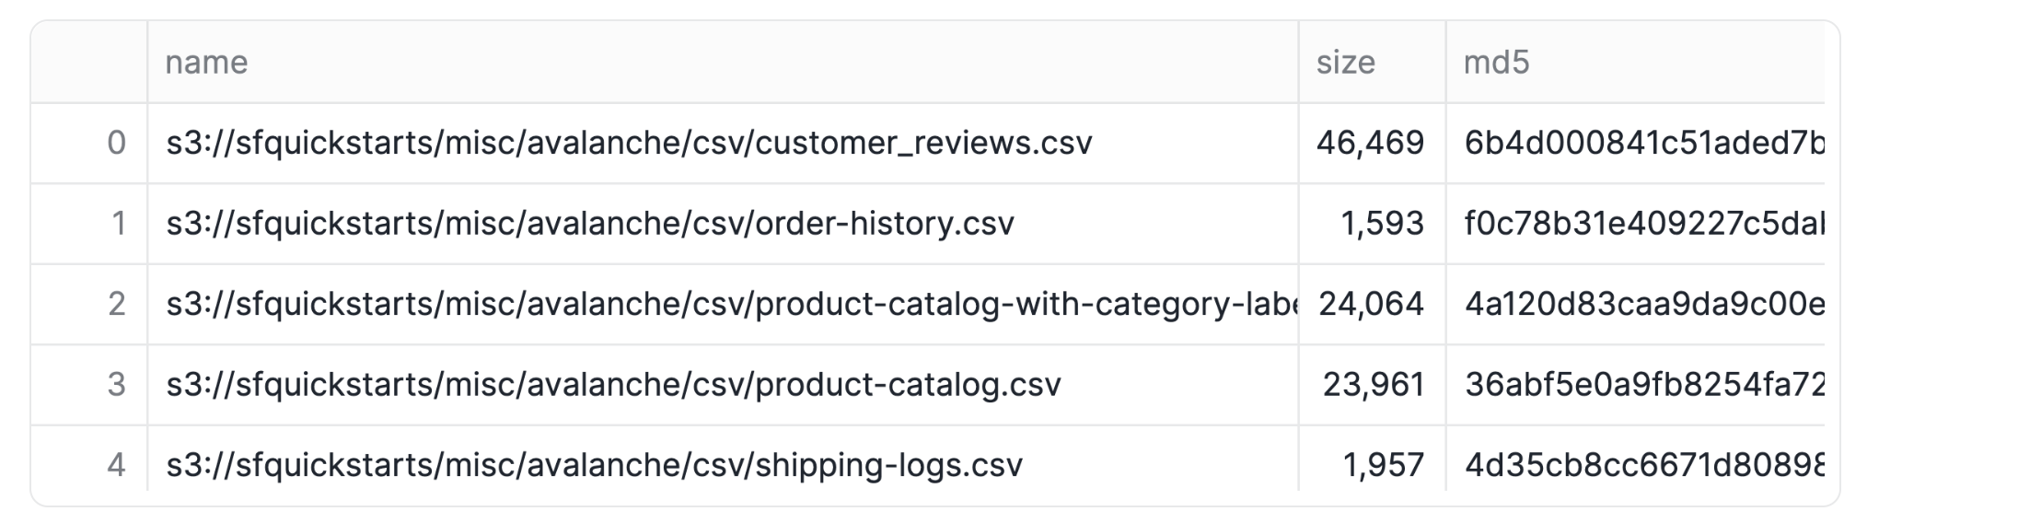Click the md5 hash starting with f0c78b31e40
This screenshot has width=2018, height=523.
(1635, 223)
